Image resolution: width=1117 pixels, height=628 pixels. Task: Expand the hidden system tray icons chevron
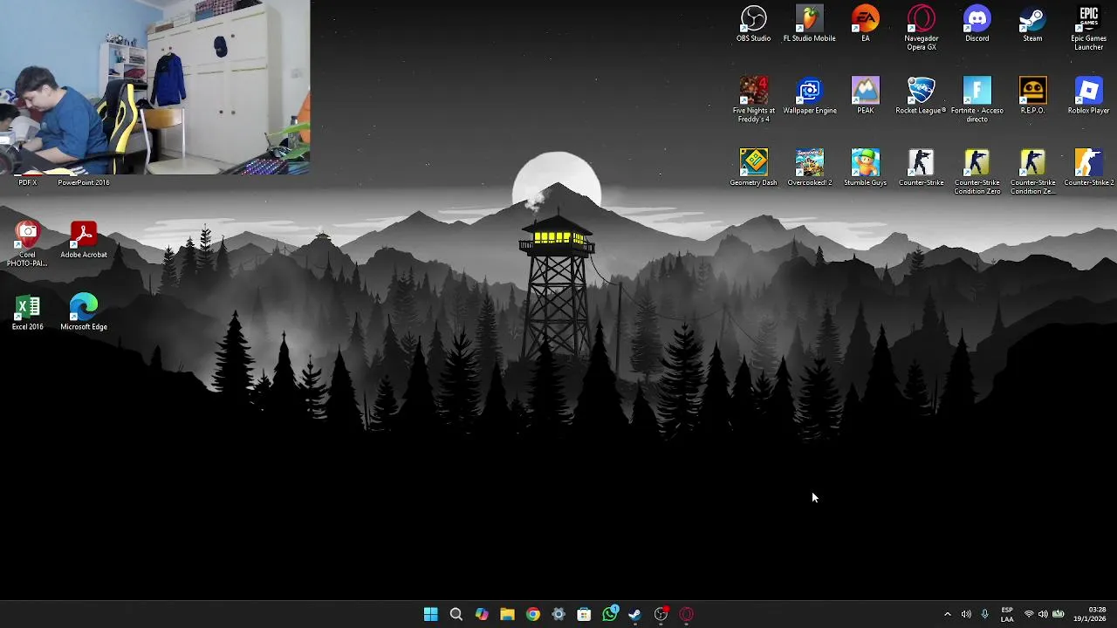(x=948, y=614)
